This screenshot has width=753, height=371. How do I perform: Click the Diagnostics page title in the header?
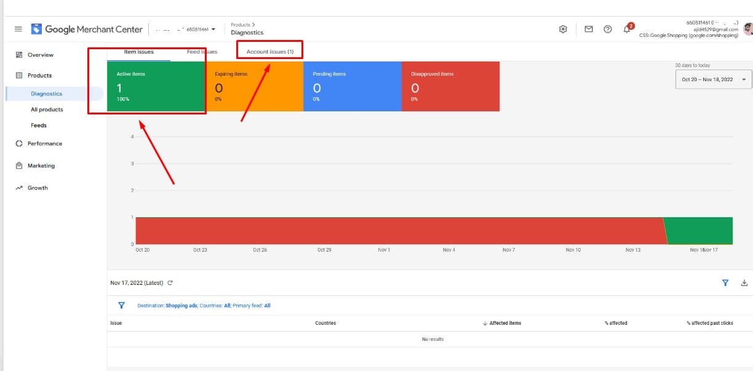(247, 33)
